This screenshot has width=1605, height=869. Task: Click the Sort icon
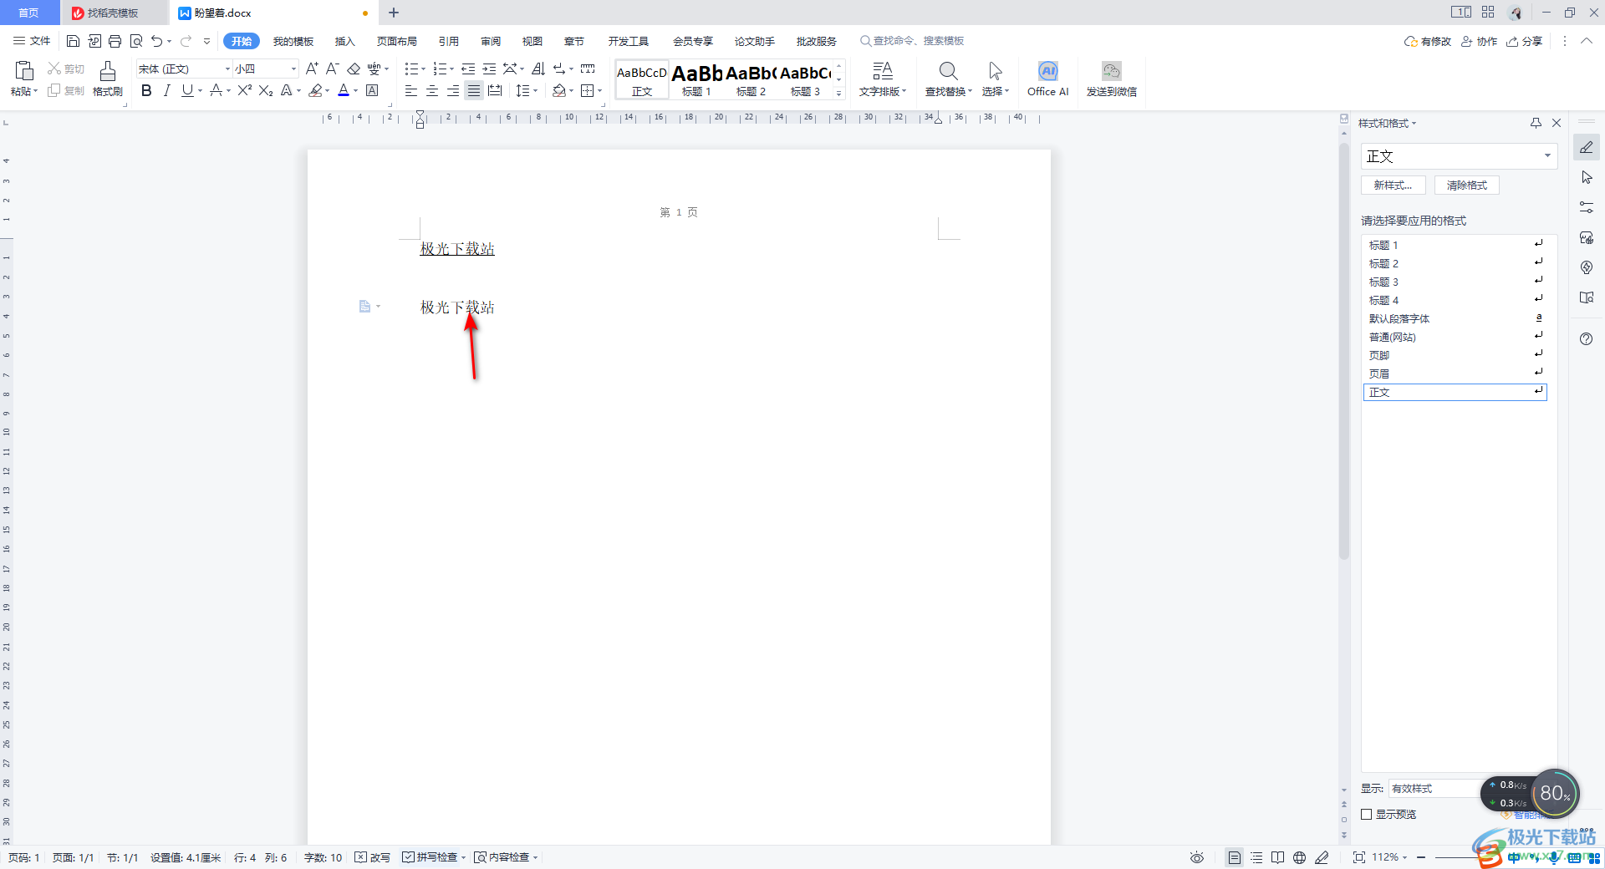[538, 69]
